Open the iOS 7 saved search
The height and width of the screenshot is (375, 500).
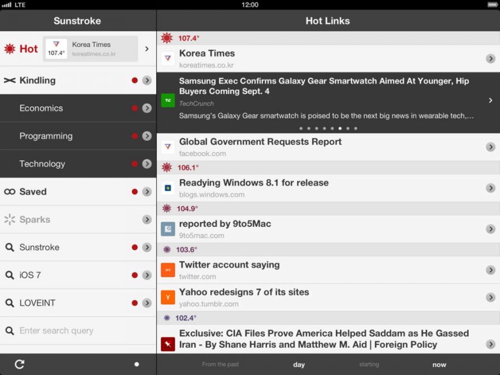click(x=30, y=275)
